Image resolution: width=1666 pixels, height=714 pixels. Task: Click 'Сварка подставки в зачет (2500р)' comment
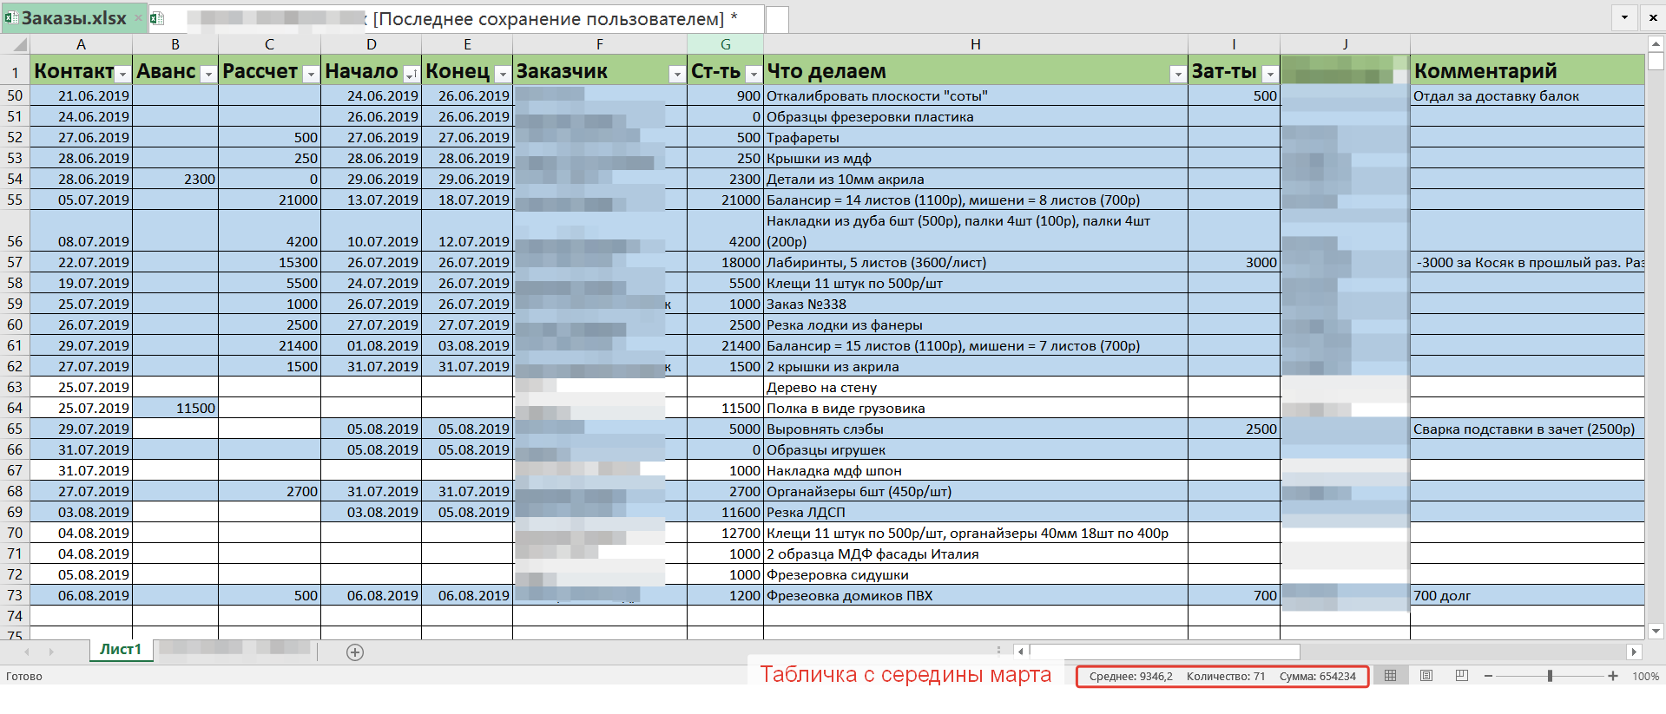coord(1527,429)
